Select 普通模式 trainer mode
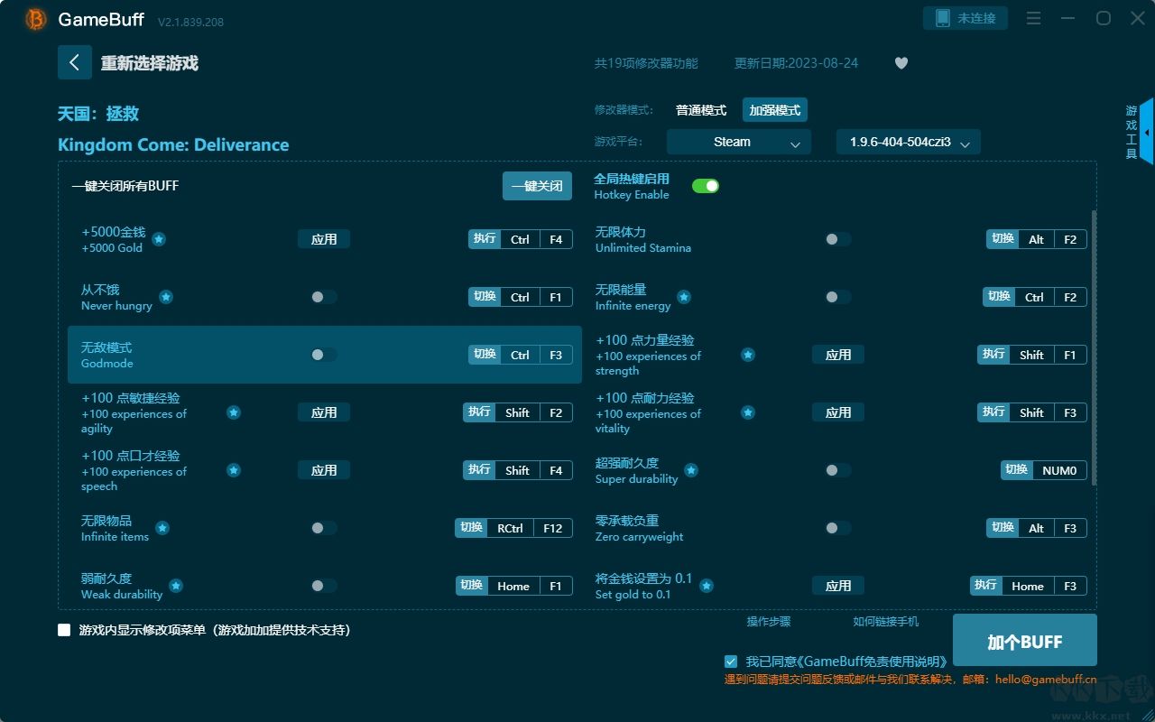 [x=701, y=110]
